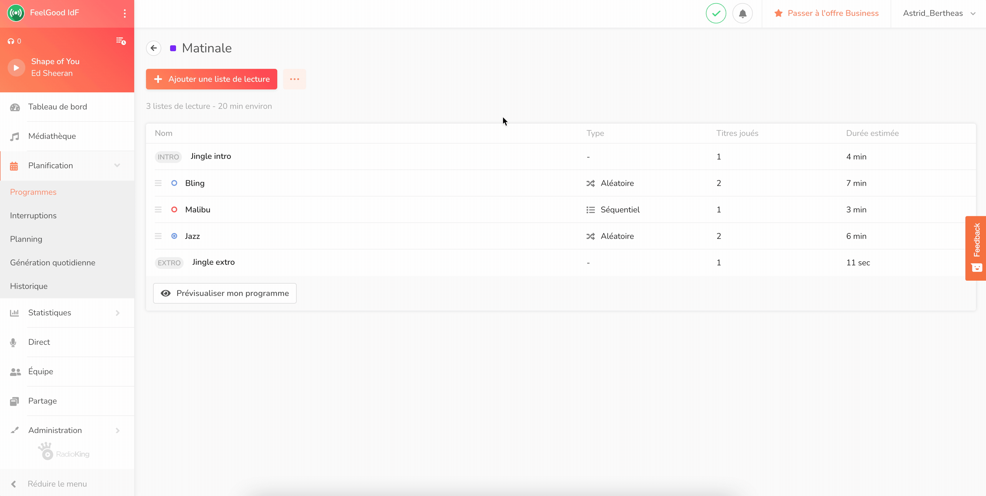Image resolution: width=986 pixels, height=496 pixels.
Task: Click the EXTRO badge
Action: 169,263
